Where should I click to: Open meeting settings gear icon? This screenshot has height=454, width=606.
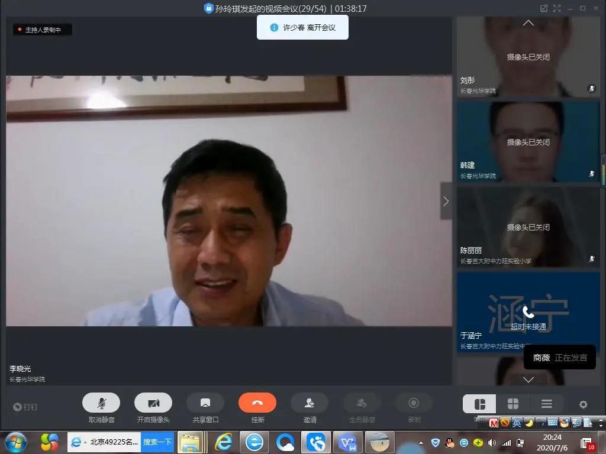click(x=584, y=405)
